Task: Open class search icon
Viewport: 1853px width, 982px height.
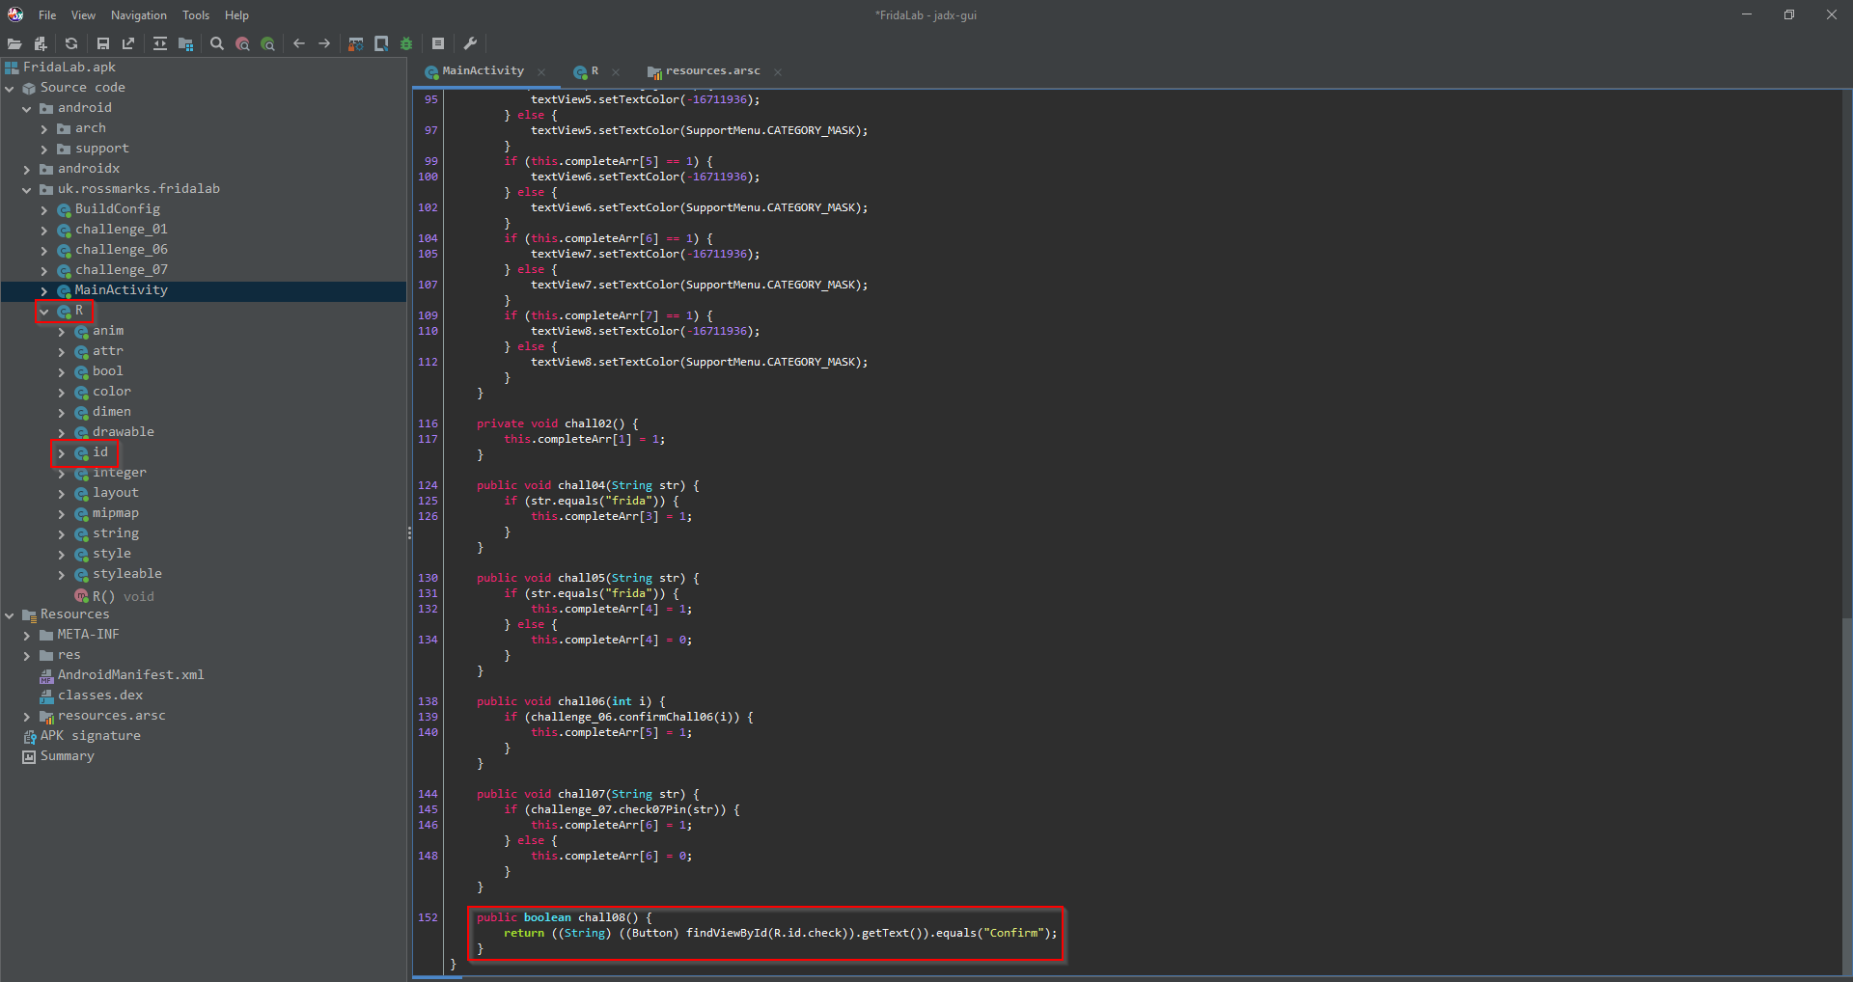Action: (242, 43)
